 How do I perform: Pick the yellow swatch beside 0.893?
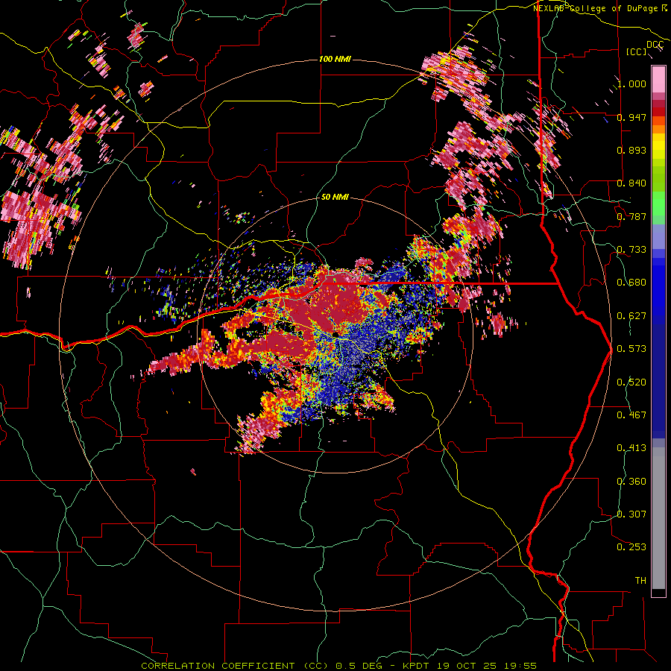(658, 147)
